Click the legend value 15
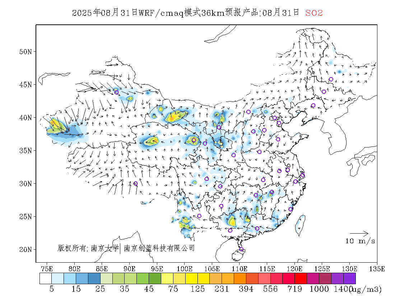 [x=76, y=289]
